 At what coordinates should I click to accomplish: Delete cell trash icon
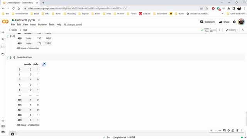[x=237, y=131]
